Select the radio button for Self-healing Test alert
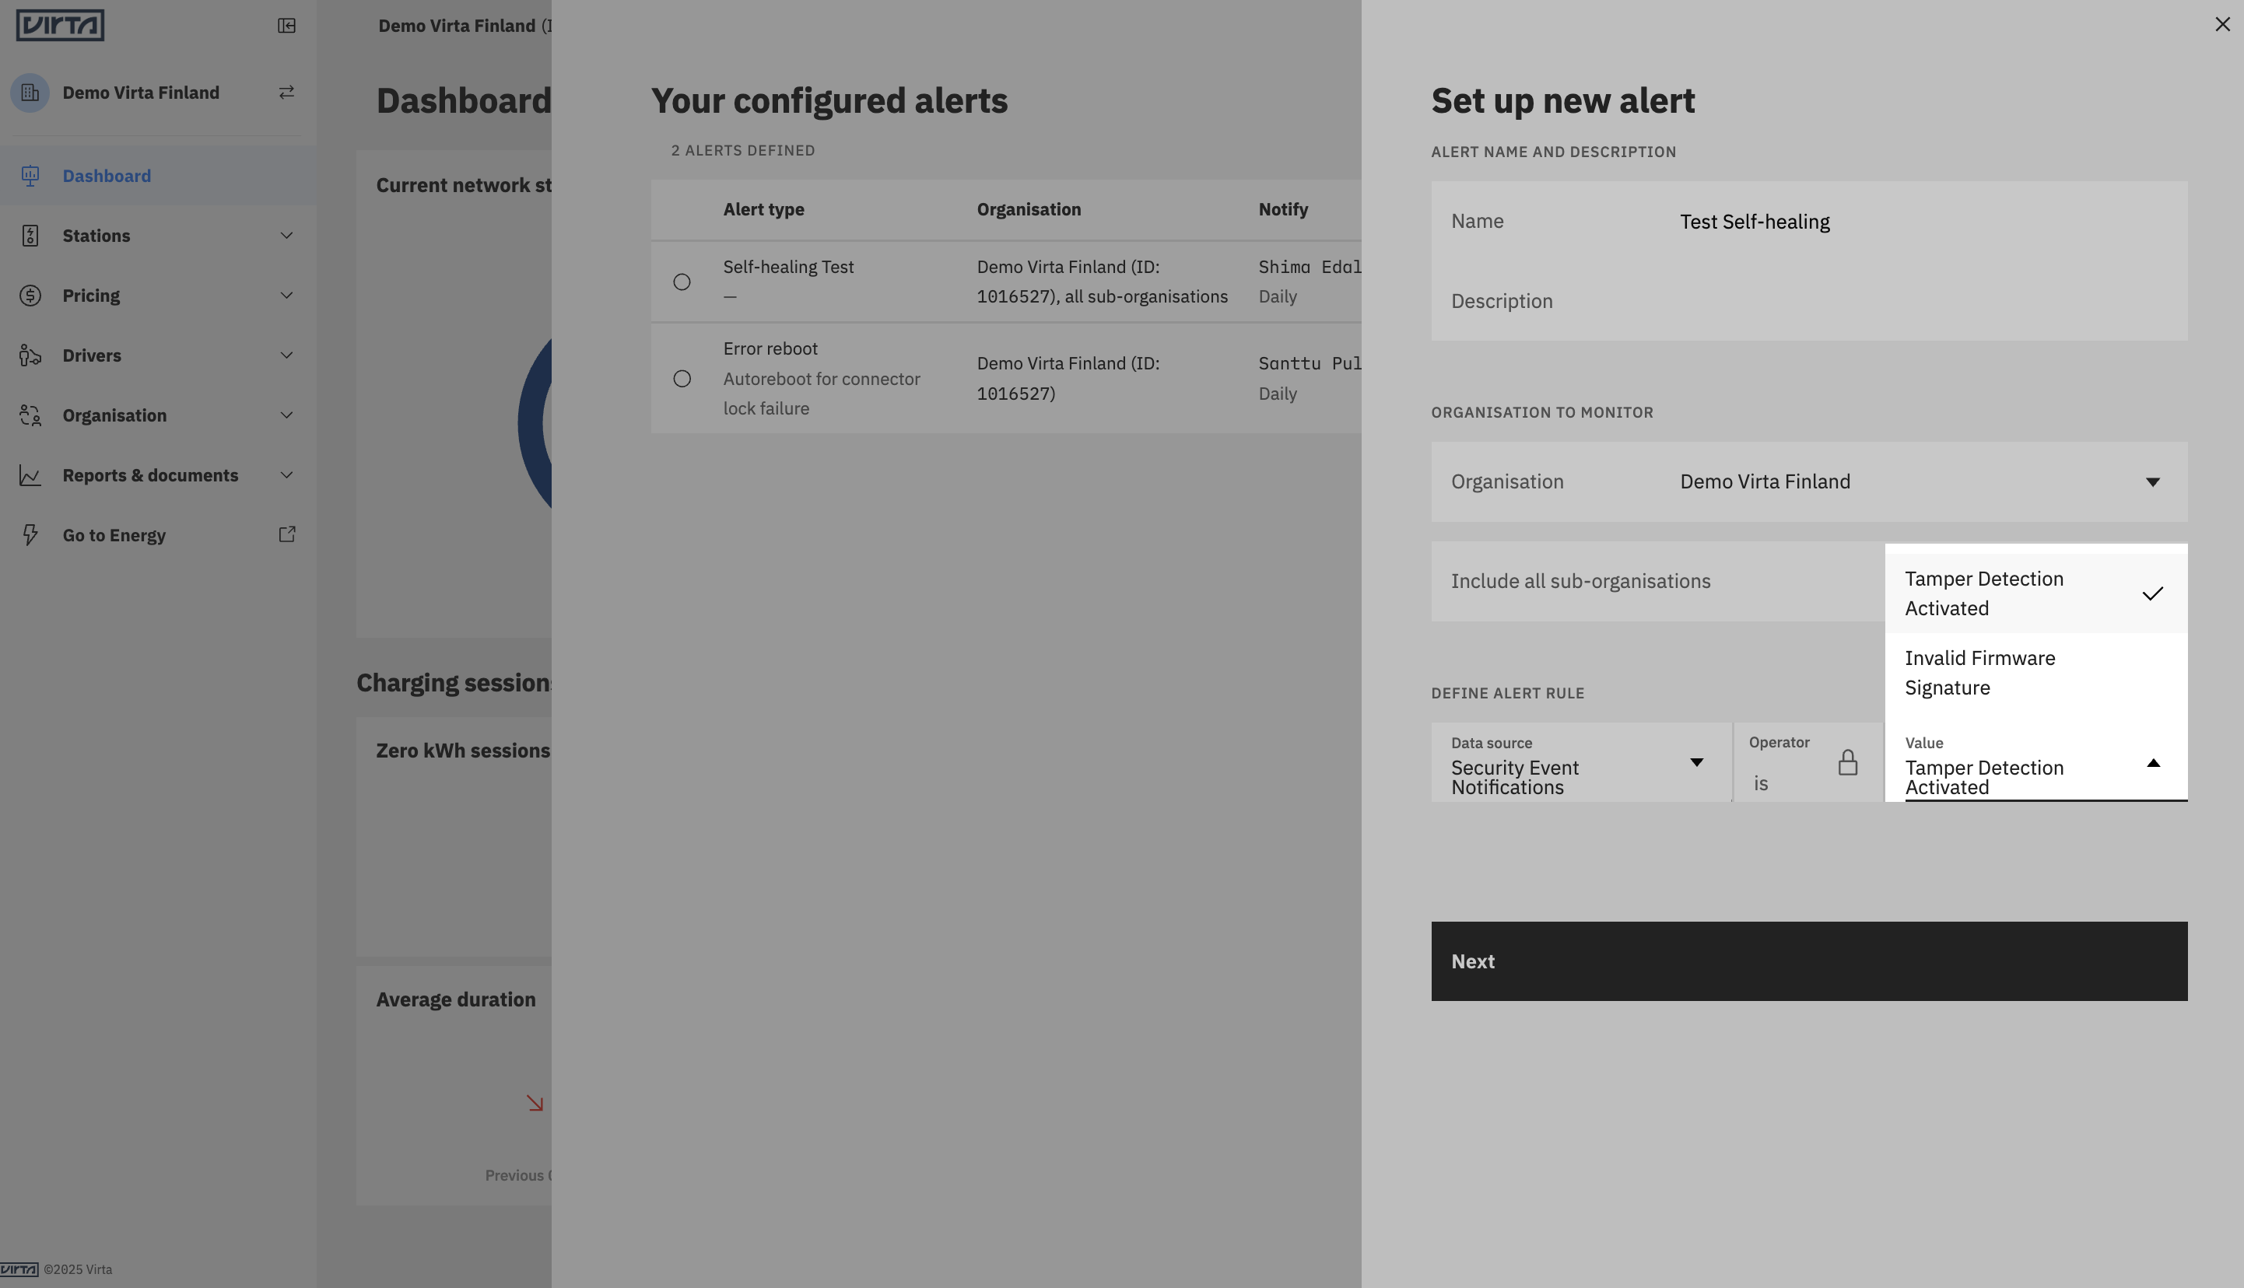The image size is (2244, 1288). pos(682,282)
